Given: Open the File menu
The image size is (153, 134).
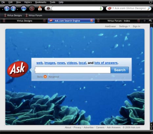Looking at the screenshot, I should [x=3, y=2].
